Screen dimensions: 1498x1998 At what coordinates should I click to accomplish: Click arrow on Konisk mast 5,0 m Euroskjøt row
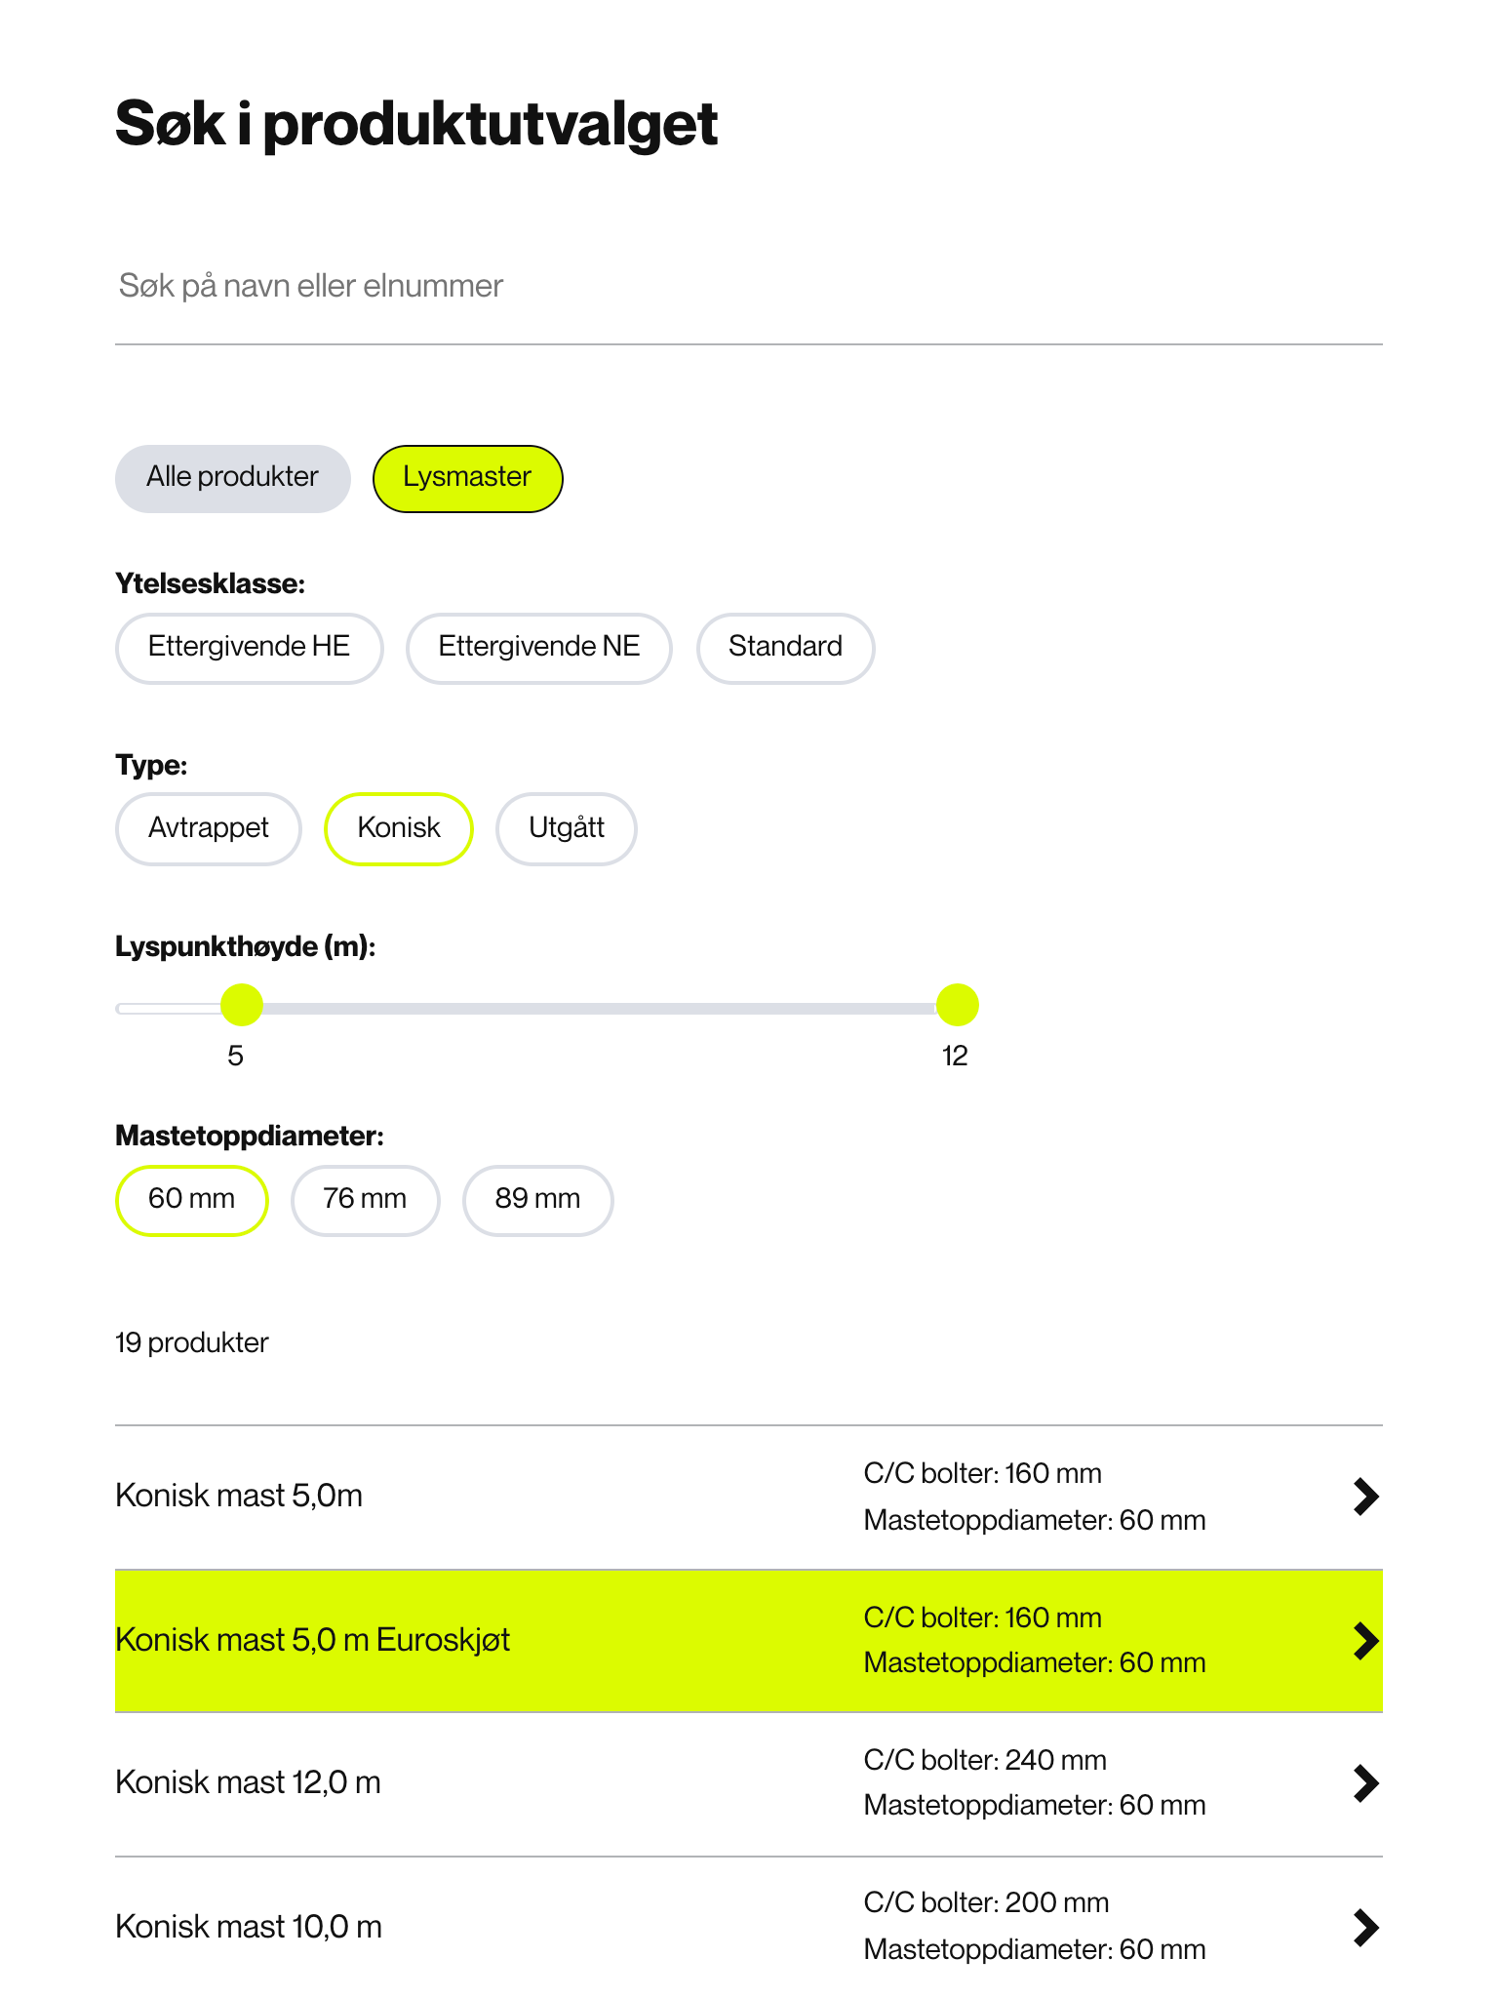coord(1366,1641)
